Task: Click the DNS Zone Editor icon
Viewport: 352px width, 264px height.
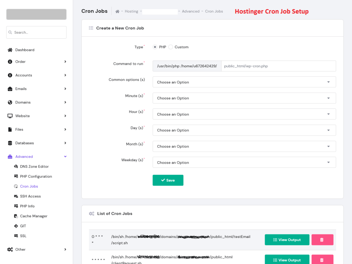Action: pos(16,166)
